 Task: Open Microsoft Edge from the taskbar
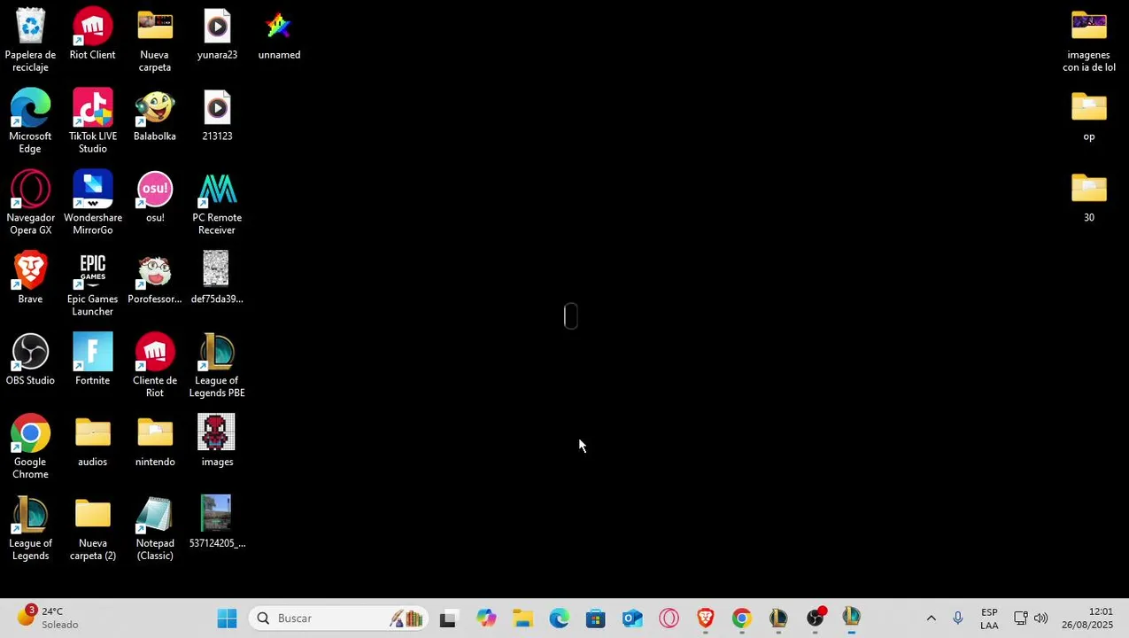[560, 619]
